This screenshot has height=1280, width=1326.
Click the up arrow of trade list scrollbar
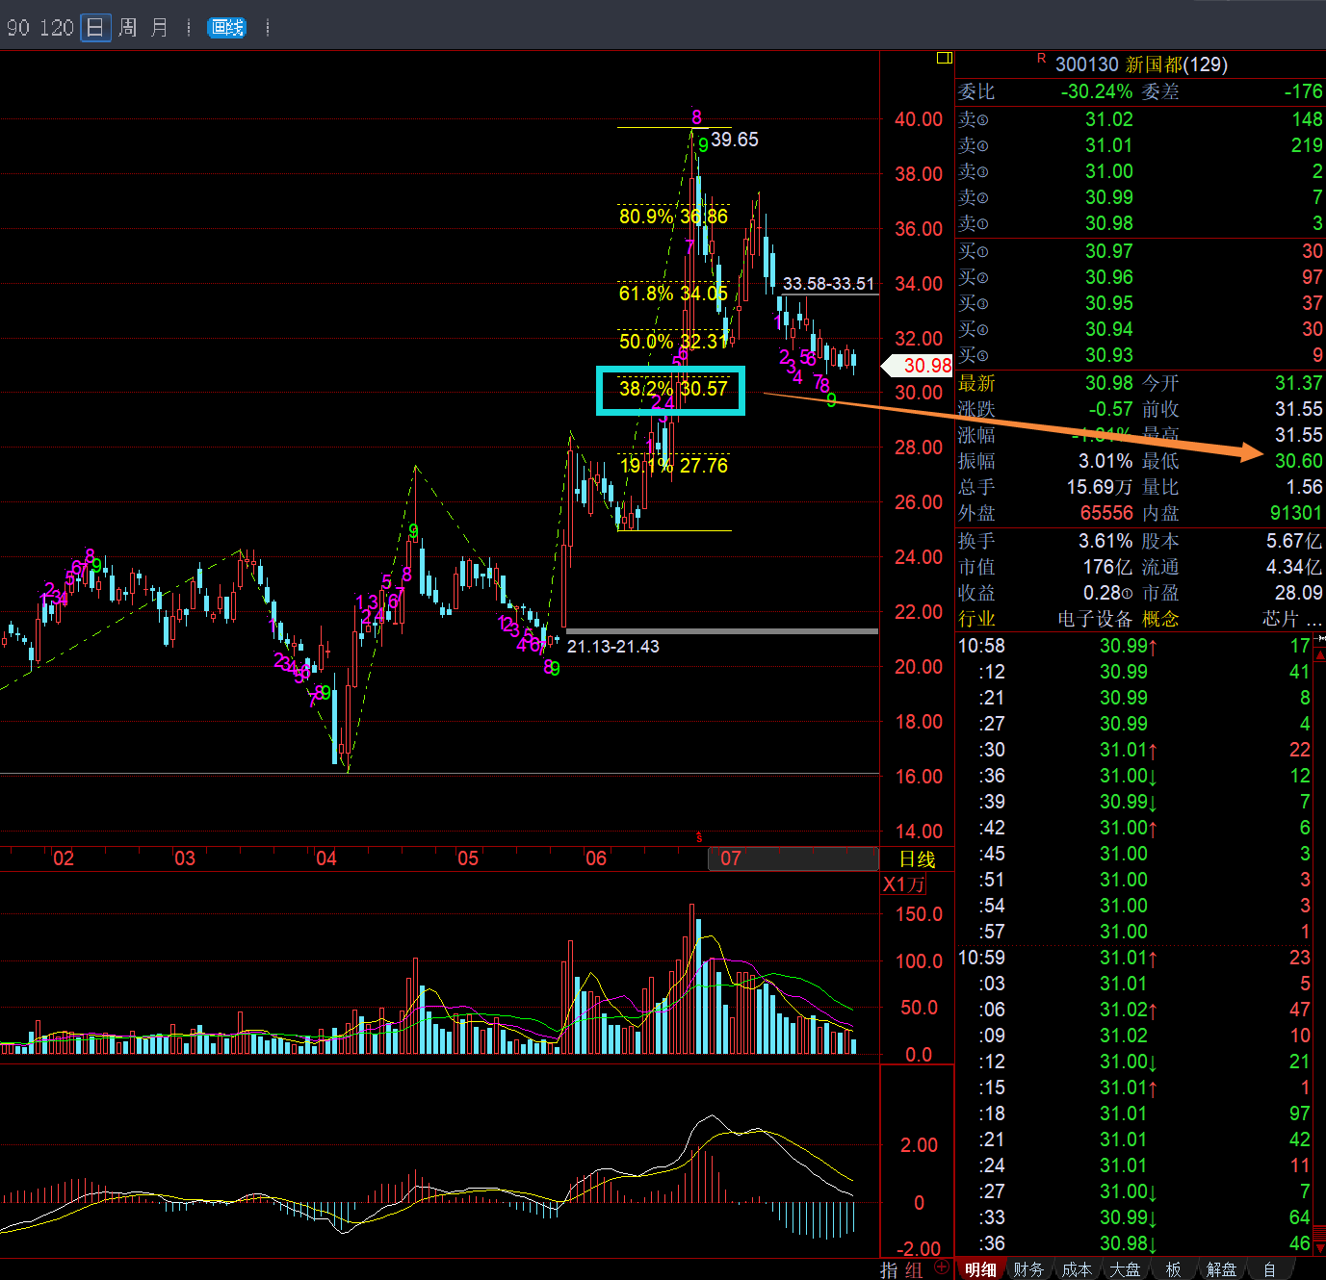(1319, 654)
